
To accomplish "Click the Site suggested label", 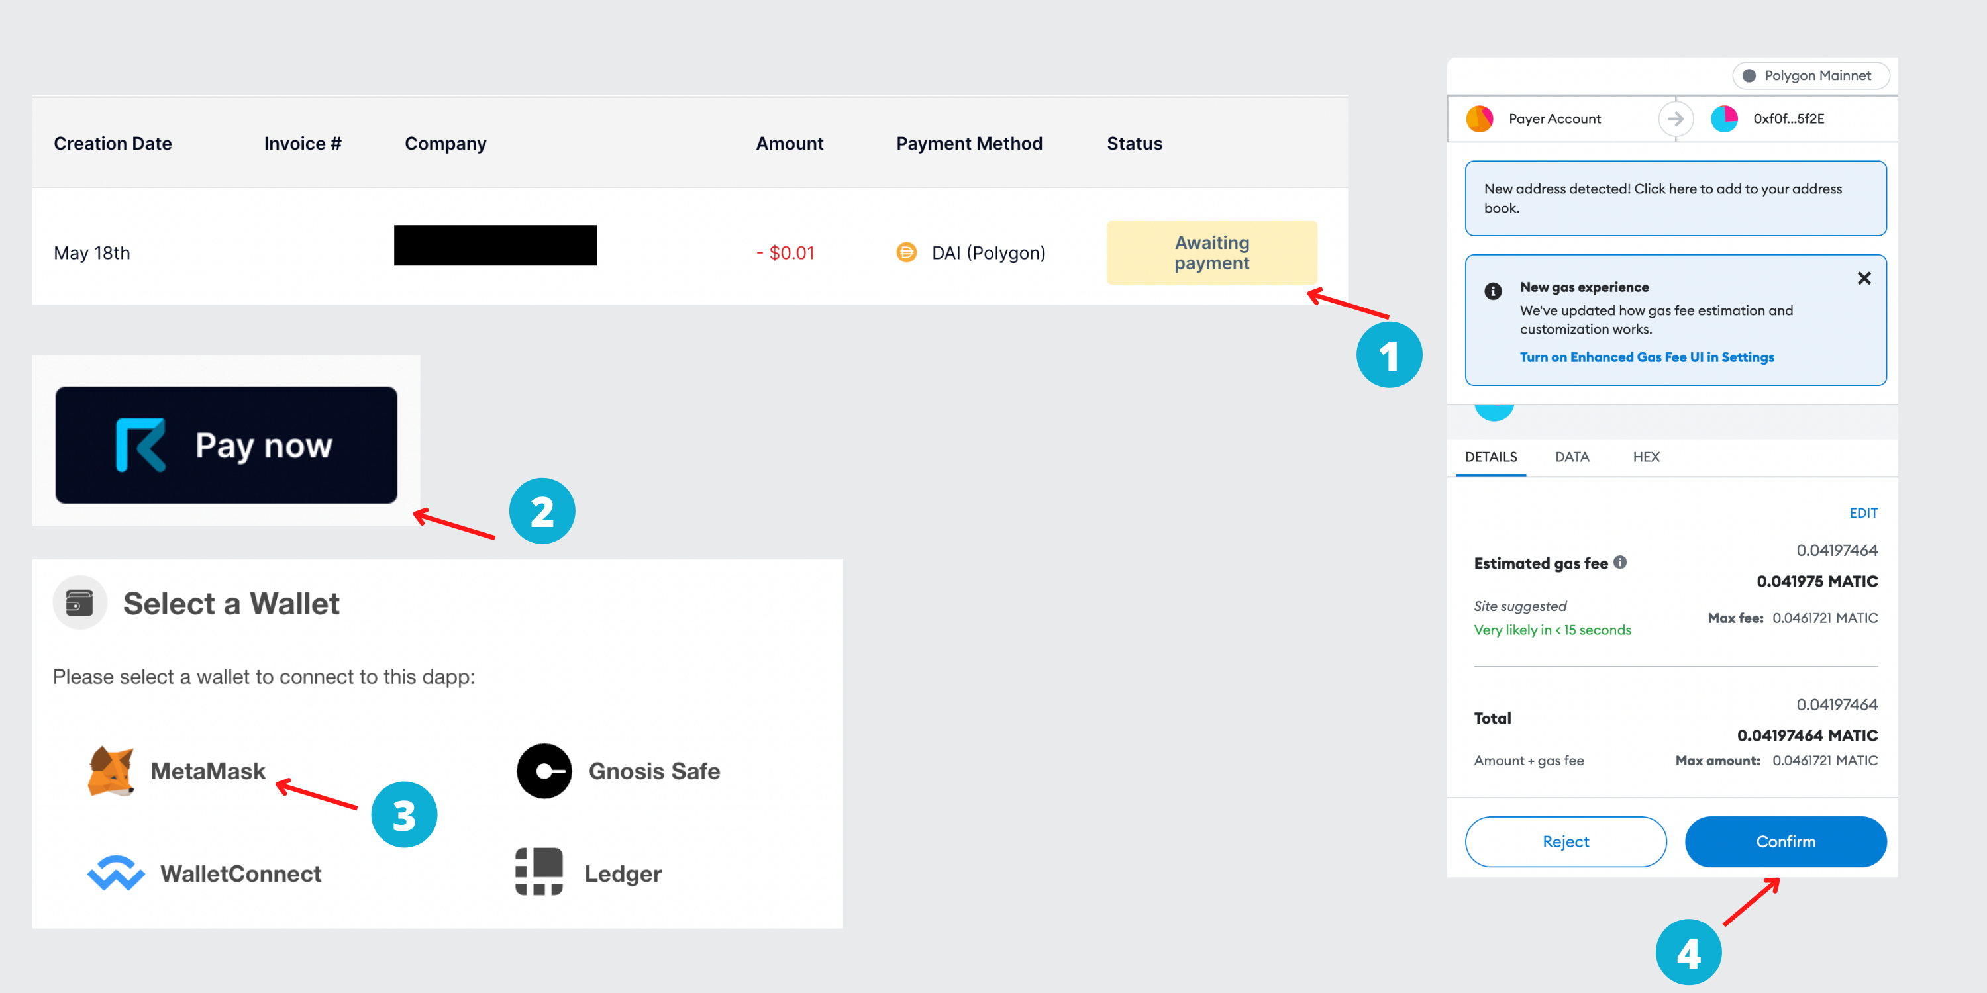I will pyautogui.click(x=1519, y=606).
